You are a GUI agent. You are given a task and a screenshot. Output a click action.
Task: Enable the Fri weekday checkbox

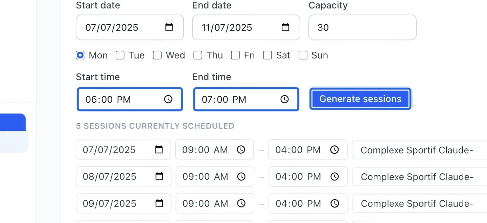(x=235, y=55)
